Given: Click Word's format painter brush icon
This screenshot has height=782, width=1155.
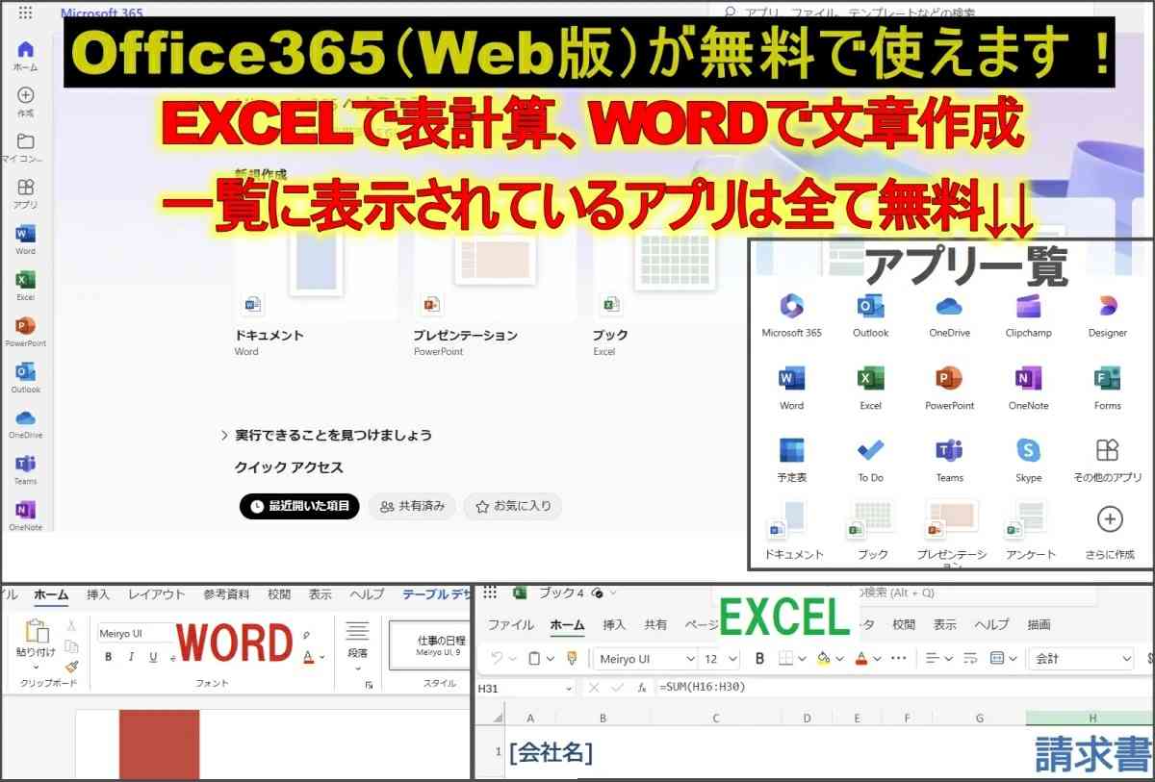Looking at the screenshot, I should 71,666.
